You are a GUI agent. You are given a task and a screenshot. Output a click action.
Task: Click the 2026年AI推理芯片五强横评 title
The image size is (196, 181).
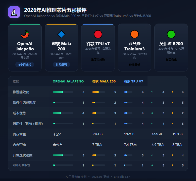coord(55,10)
